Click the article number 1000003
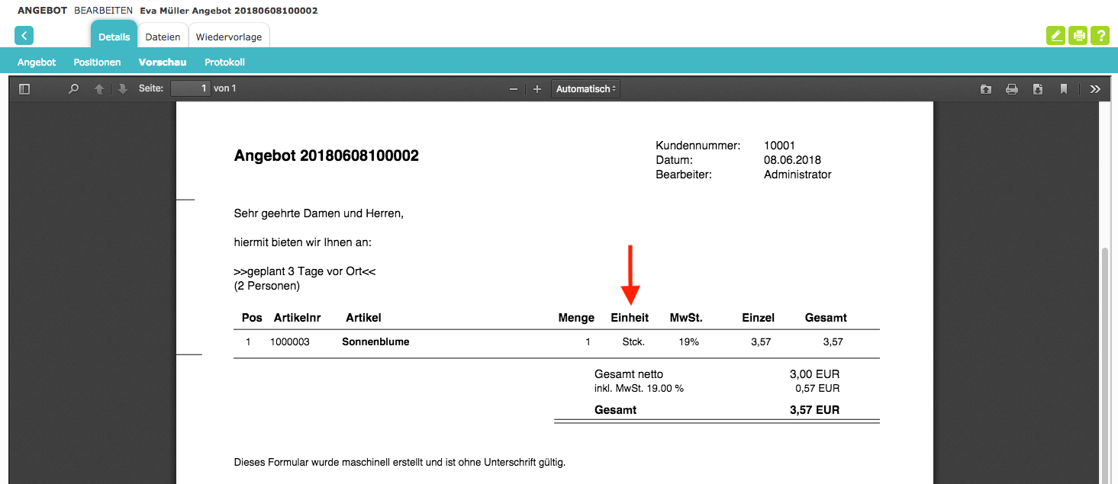Image resolution: width=1118 pixels, height=484 pixels. (x=290, y=342)
